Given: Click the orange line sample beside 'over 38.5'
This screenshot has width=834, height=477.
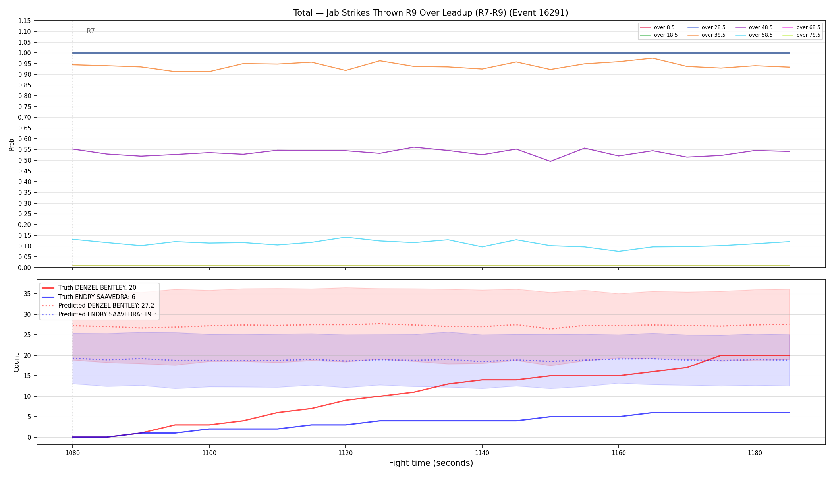Looking at the screenshot, I should 693,35.
